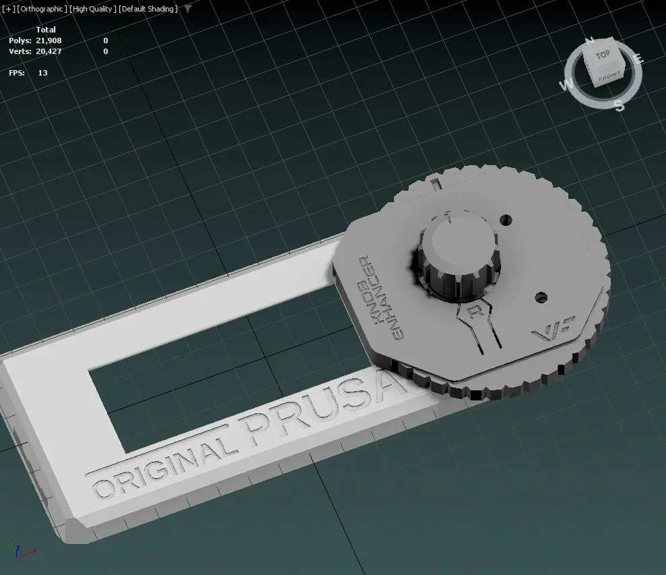Click the FRONT face of ViewCube
666x575 pixels.
pos(608,77)
